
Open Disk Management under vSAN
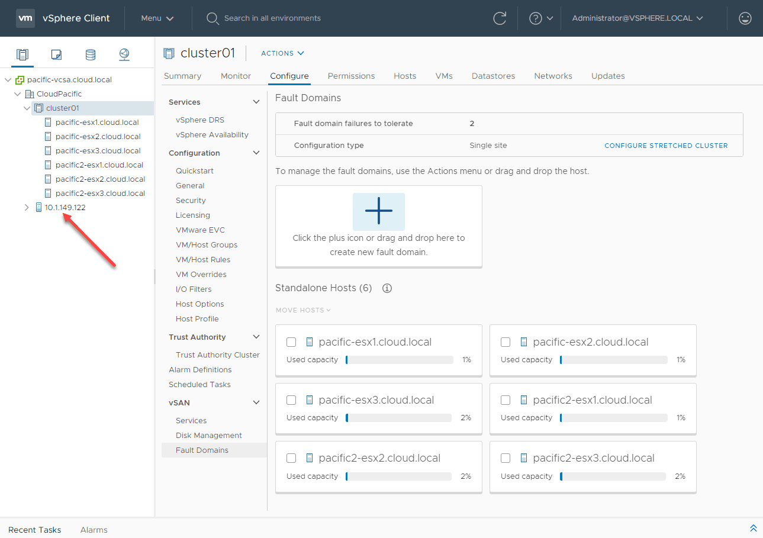coord(208,436)
